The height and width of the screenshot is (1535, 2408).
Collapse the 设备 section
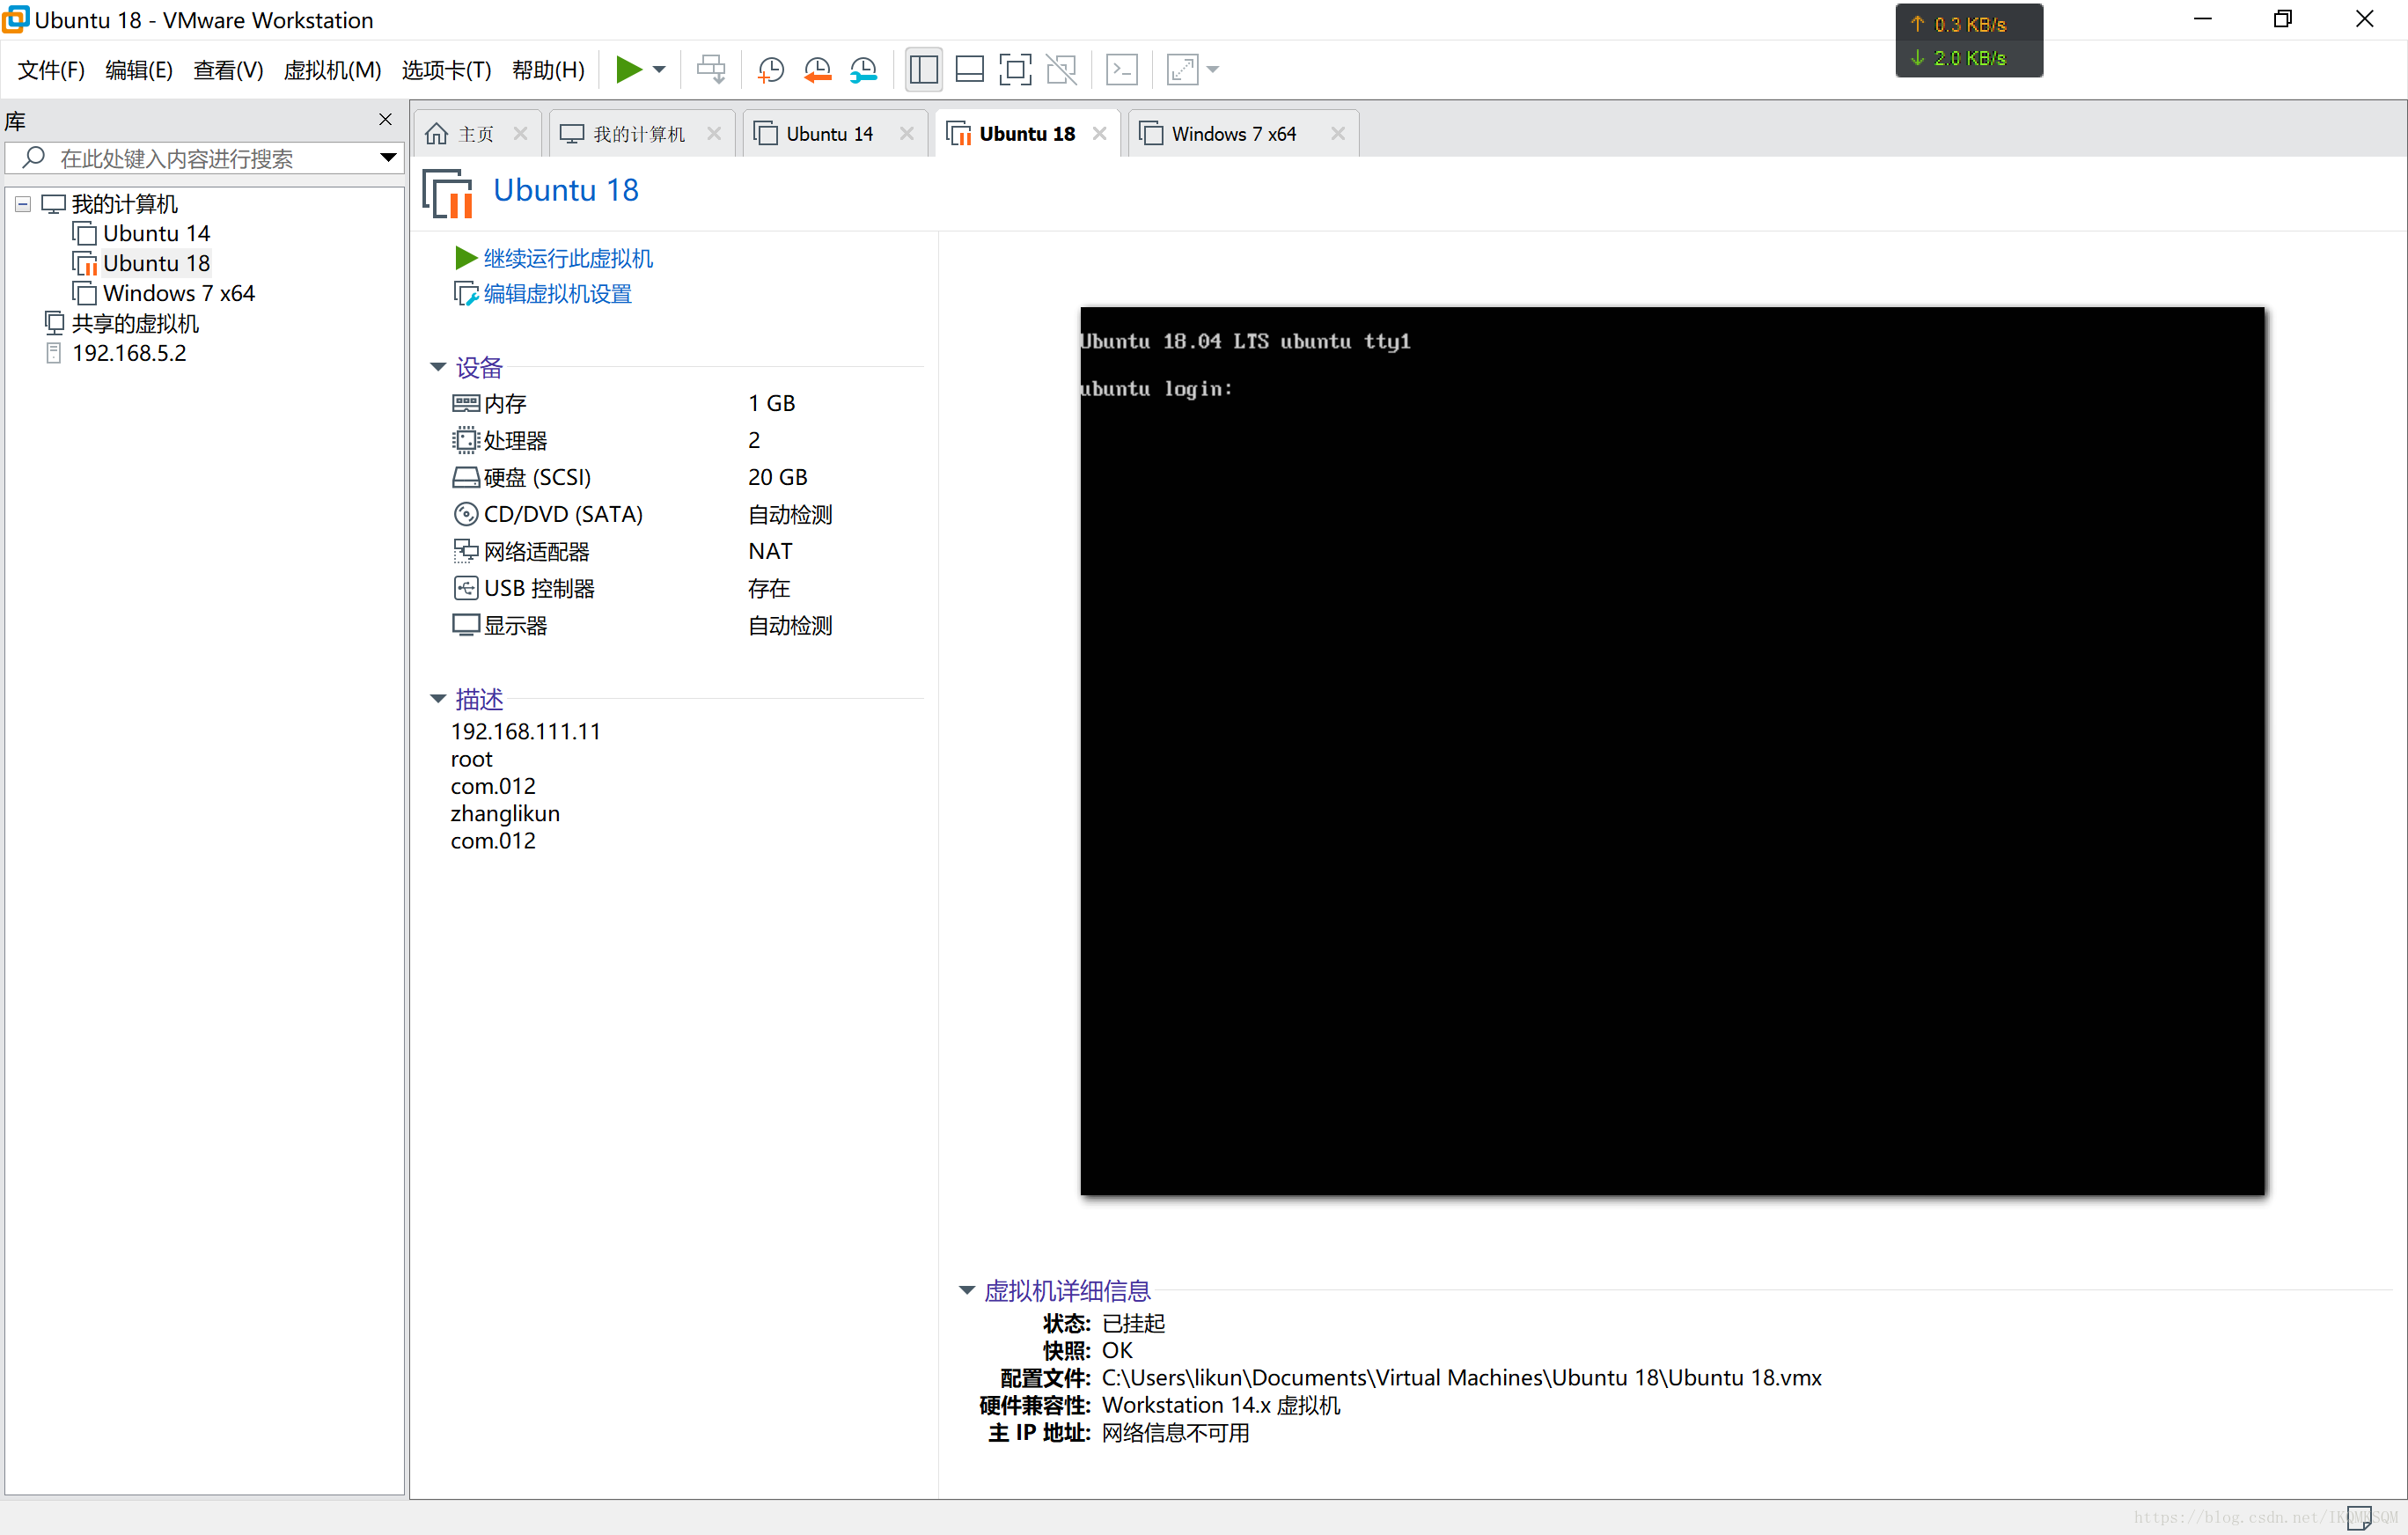[x=437, y=367]
